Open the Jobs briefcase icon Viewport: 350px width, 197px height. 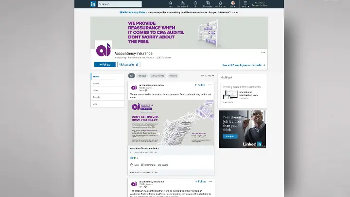pos(195,4)
